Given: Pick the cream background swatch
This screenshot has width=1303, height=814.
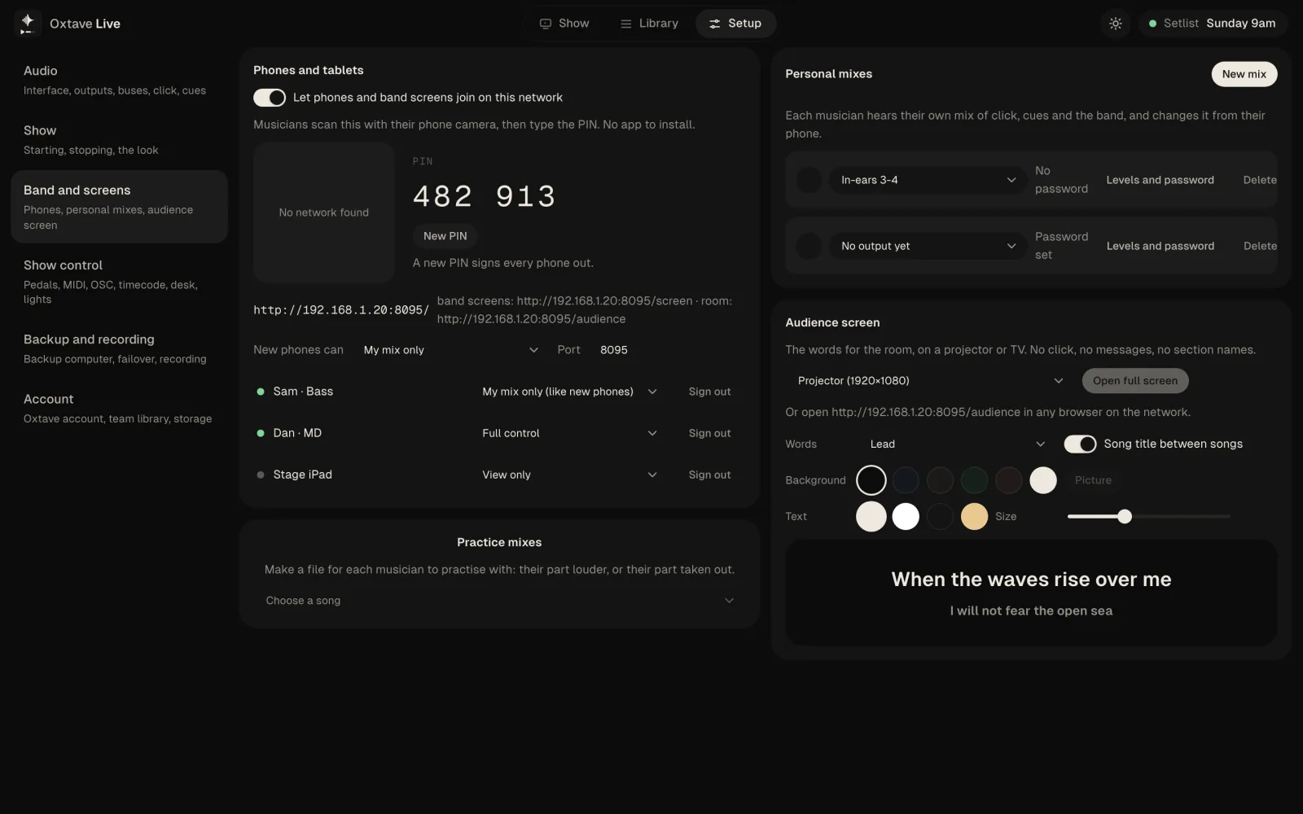Looking at the screenshot, I should pos(1043,480).
